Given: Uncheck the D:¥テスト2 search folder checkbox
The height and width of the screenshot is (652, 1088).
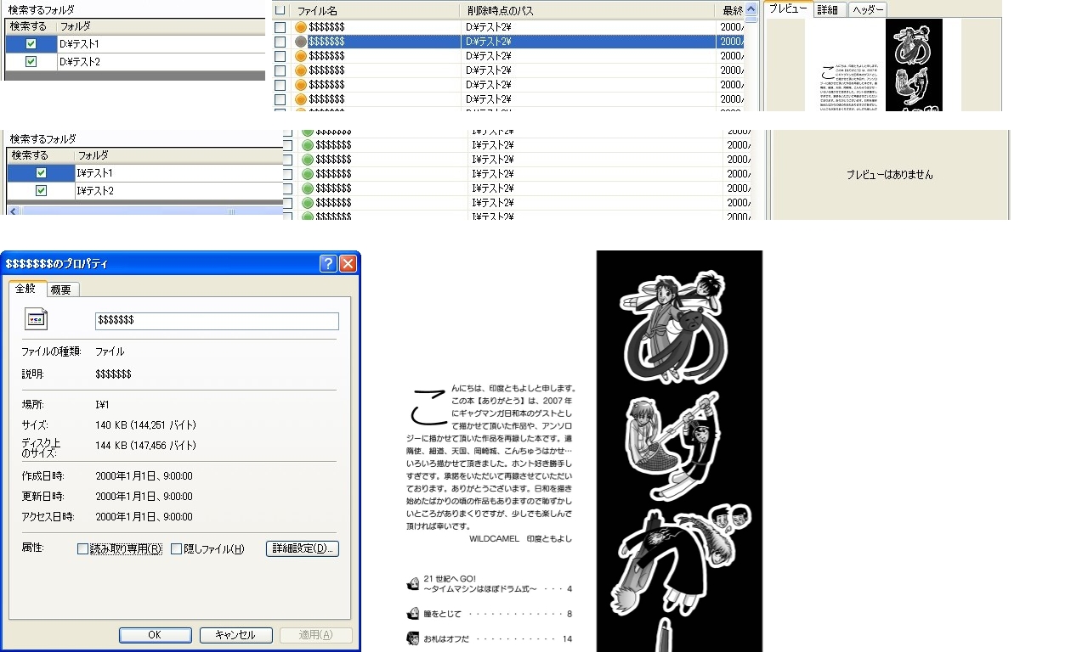Looking at the screenshot, I should (x=31, y=62).
